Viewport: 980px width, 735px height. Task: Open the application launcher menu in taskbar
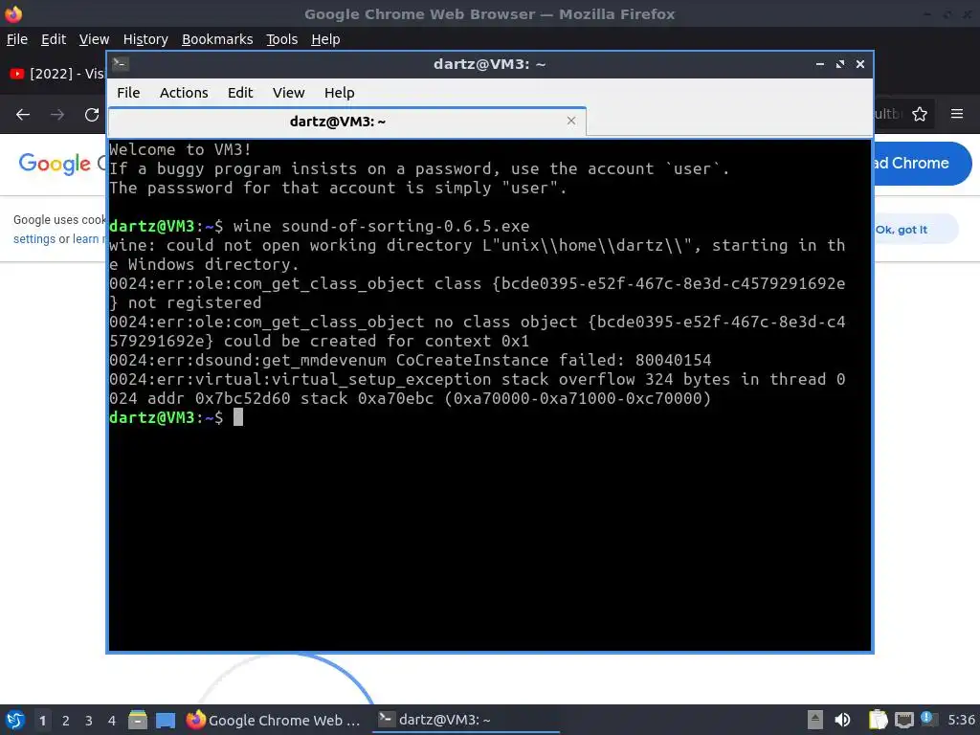(15, 720)
